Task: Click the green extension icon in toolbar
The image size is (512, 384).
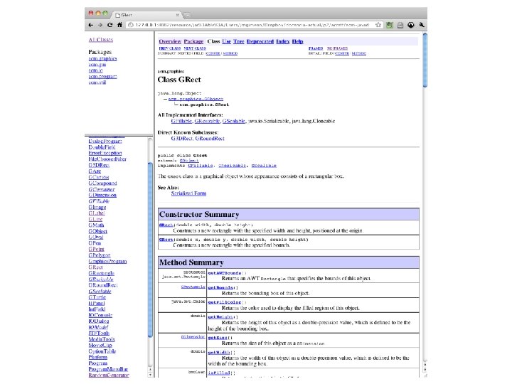Action: 390,25
